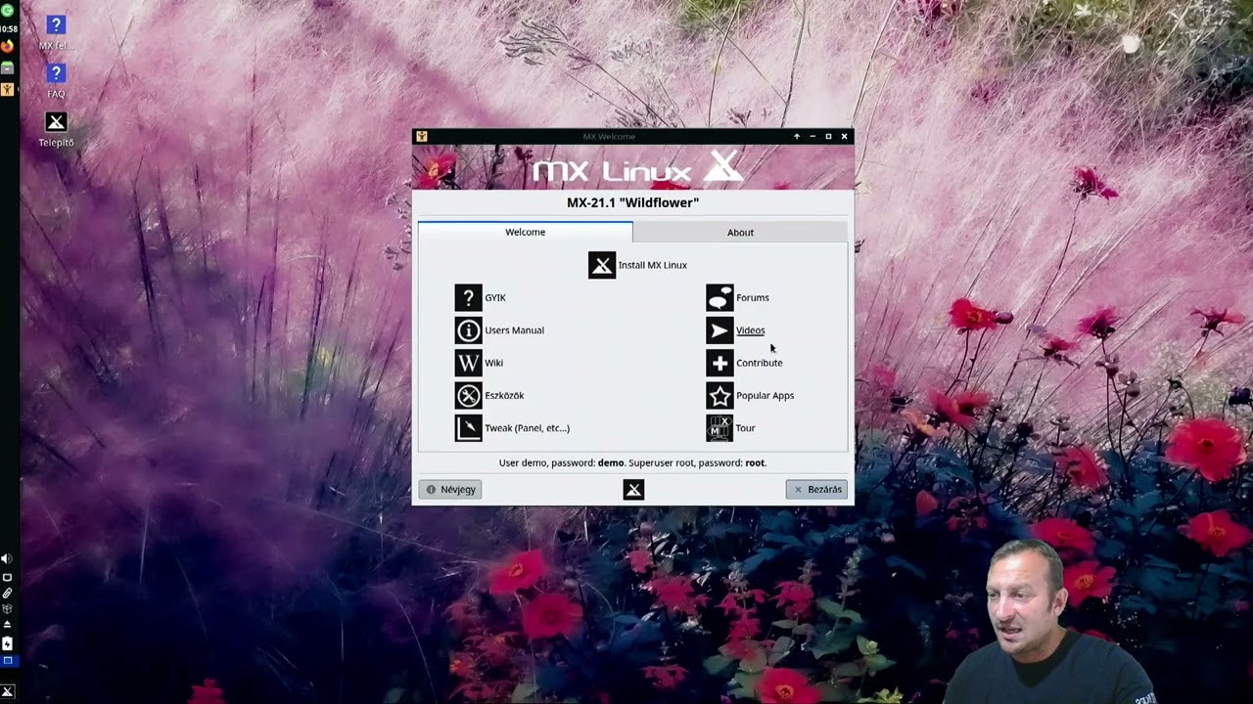
Task: Switch to the About tab
Action: 740,232
